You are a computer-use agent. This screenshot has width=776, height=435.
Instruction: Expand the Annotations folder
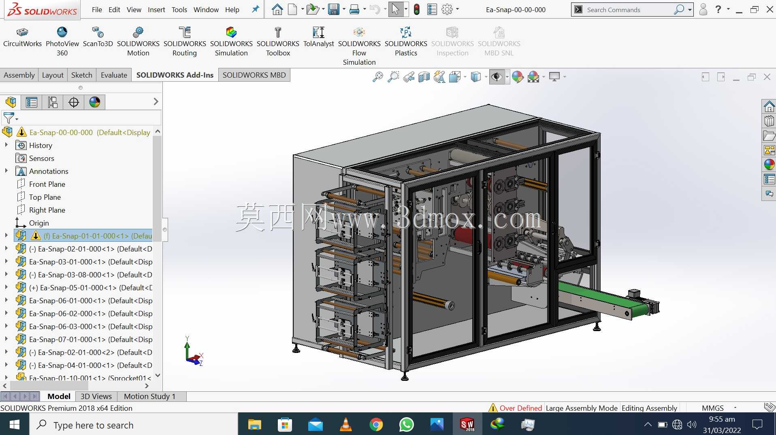coord(6,171)
